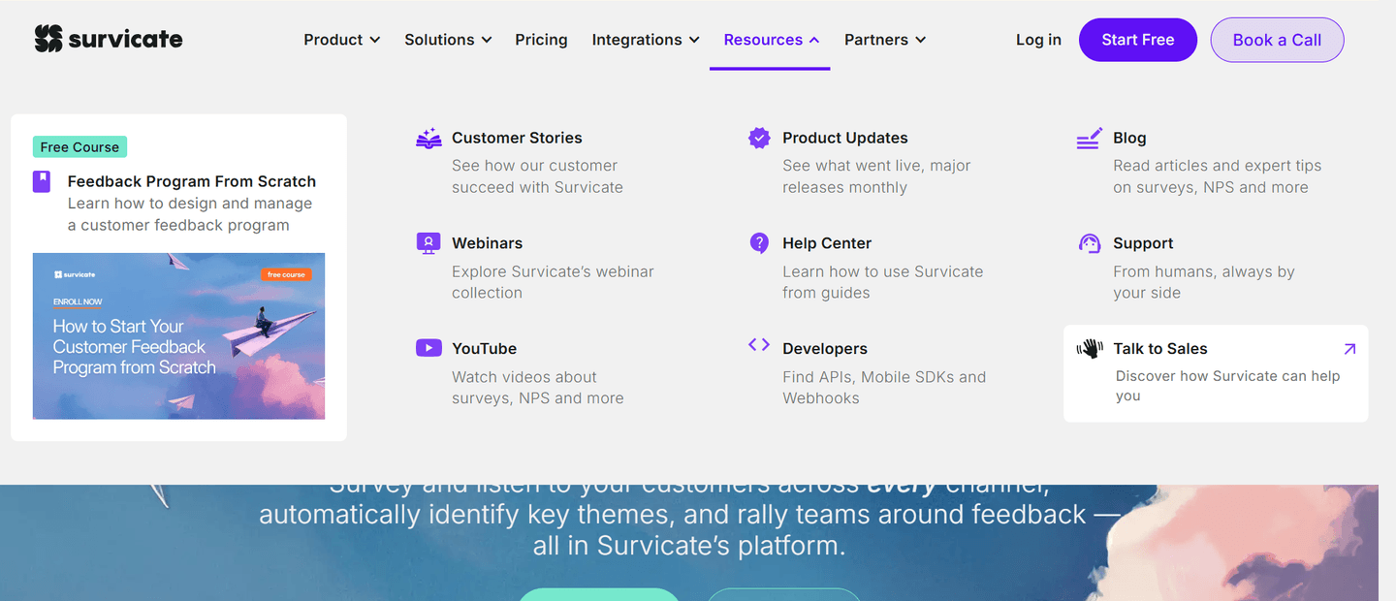Click 'Learn how to design and manage' description

[x=190, y=214]
